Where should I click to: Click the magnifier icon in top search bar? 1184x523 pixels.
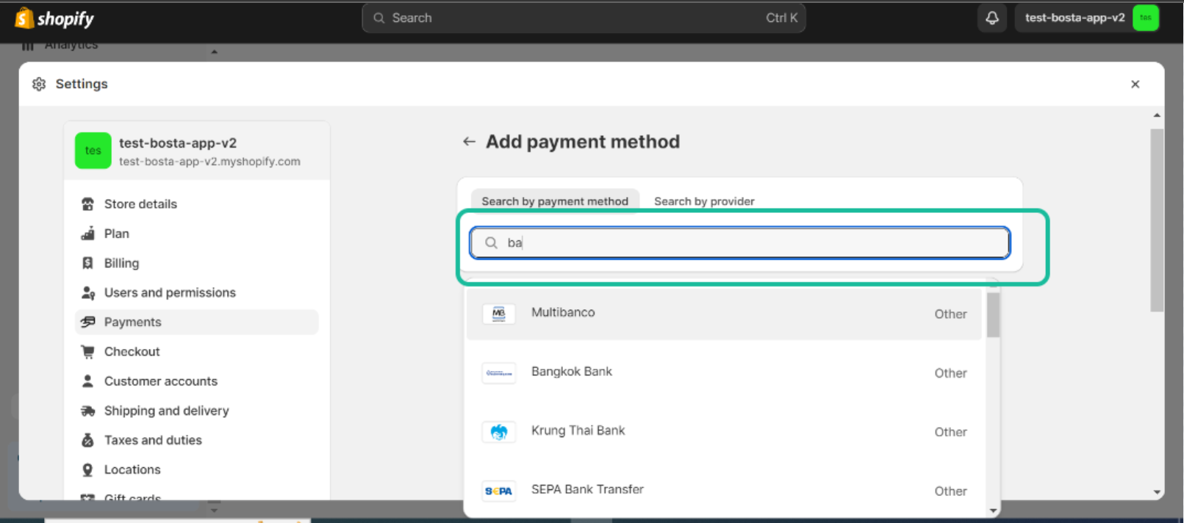[x=378, y=18]
